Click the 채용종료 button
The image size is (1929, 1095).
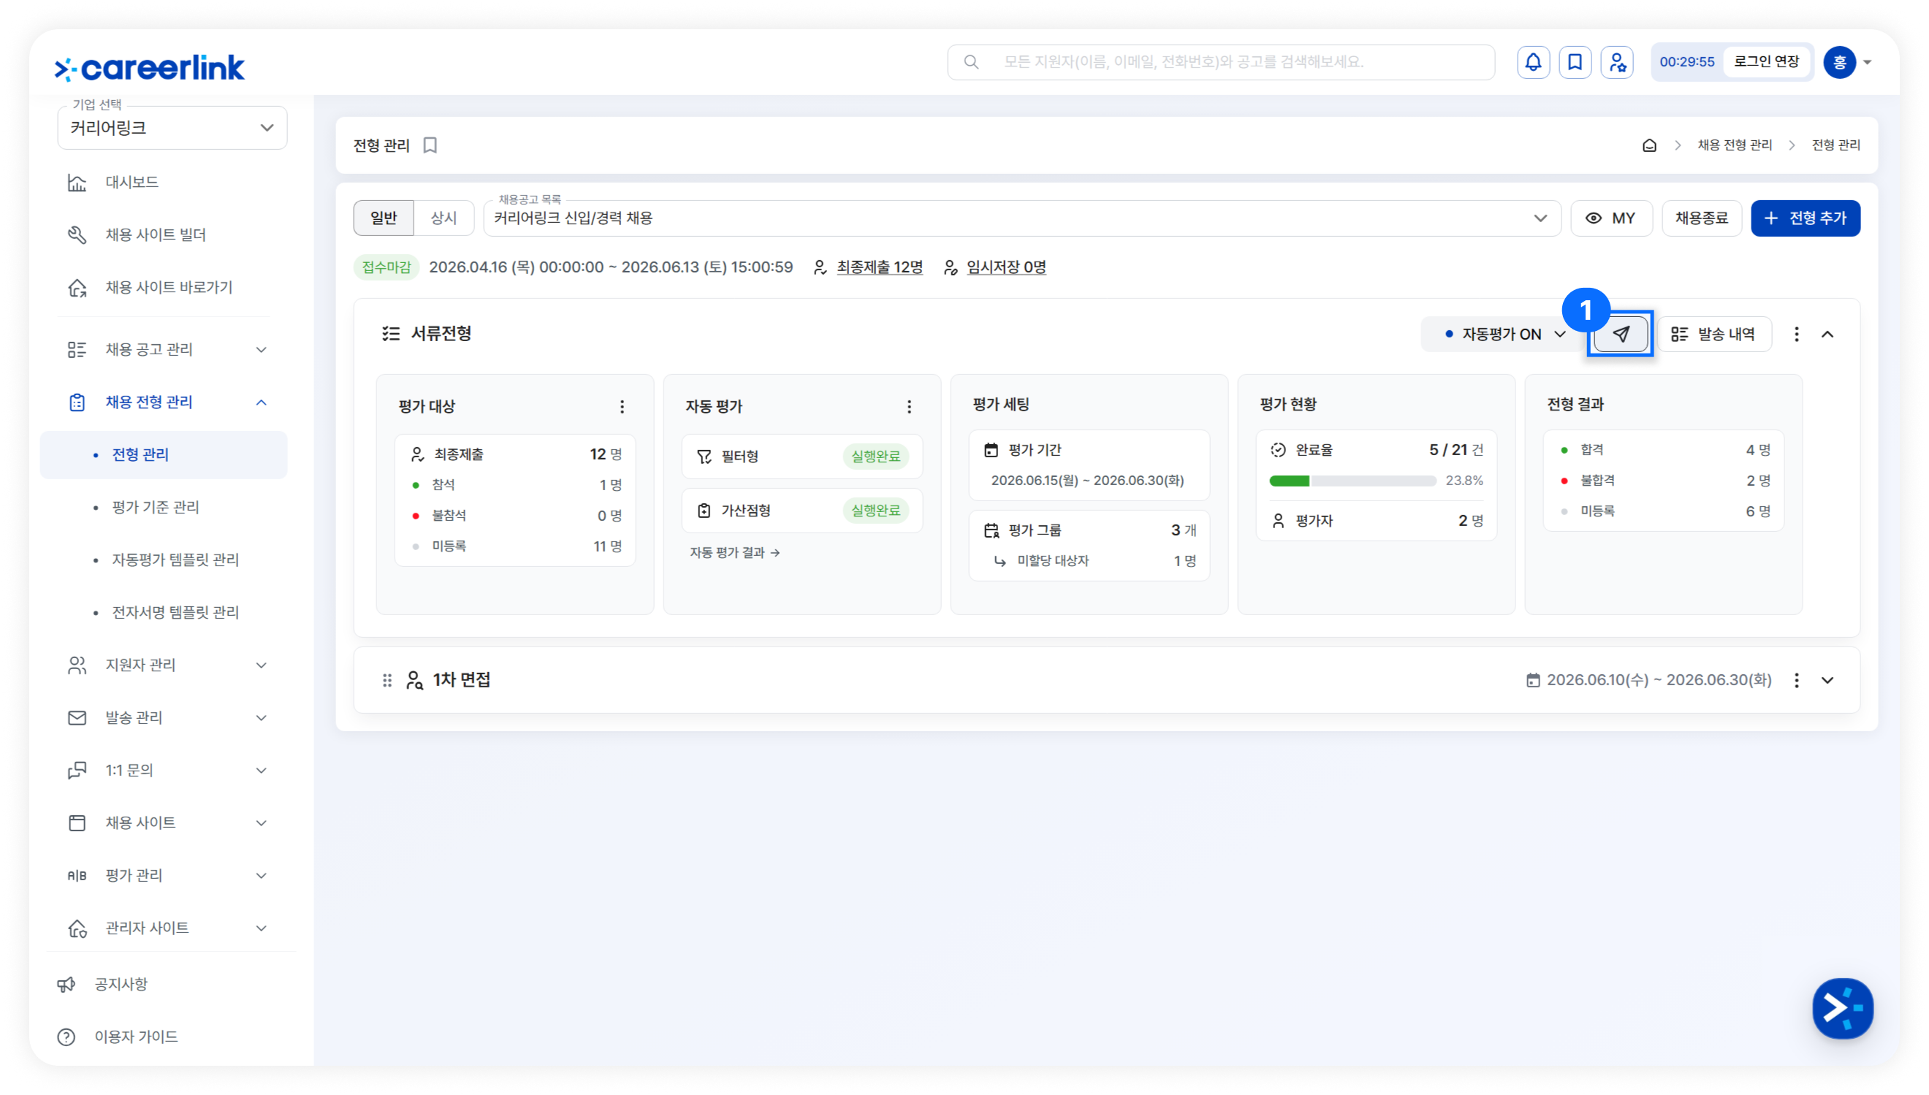click(1701, 218)
